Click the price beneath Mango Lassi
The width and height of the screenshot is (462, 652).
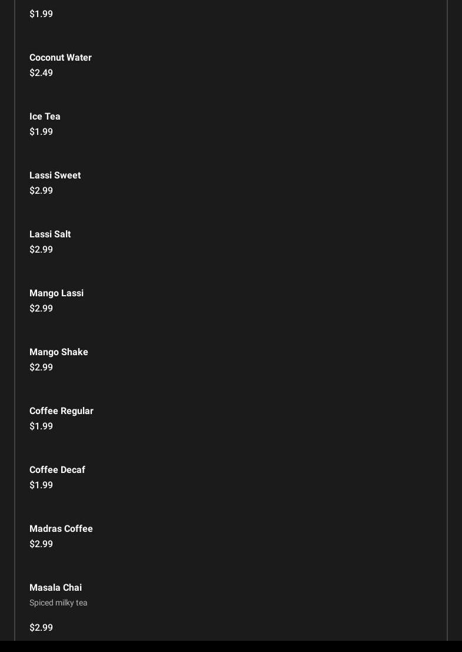[x=41, y=309]
